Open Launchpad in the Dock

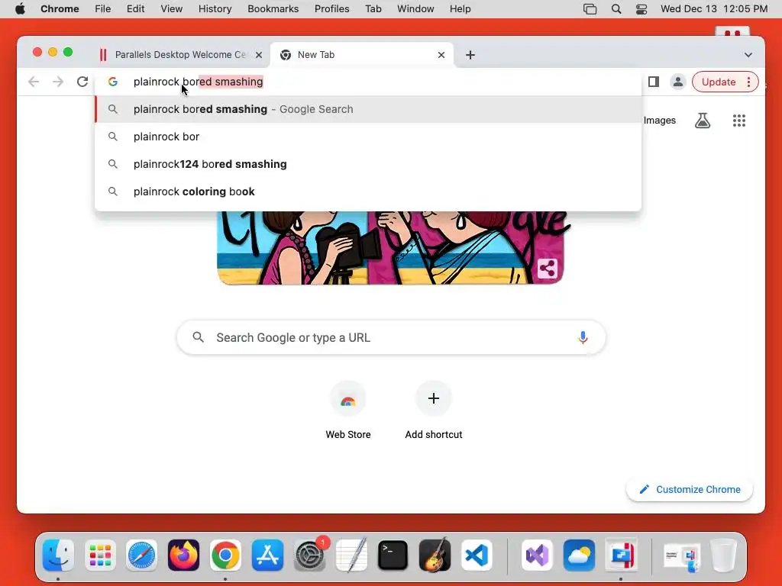100,555
